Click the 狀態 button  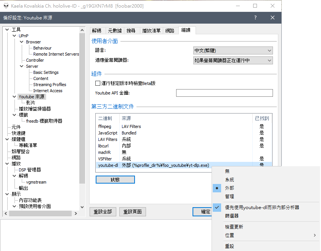click(x=115, y=180)
